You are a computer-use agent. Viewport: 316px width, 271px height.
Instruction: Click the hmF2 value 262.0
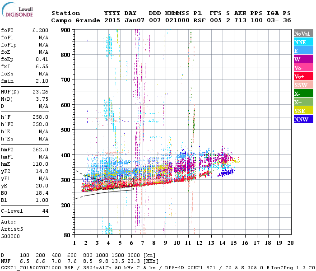[41, 150]
